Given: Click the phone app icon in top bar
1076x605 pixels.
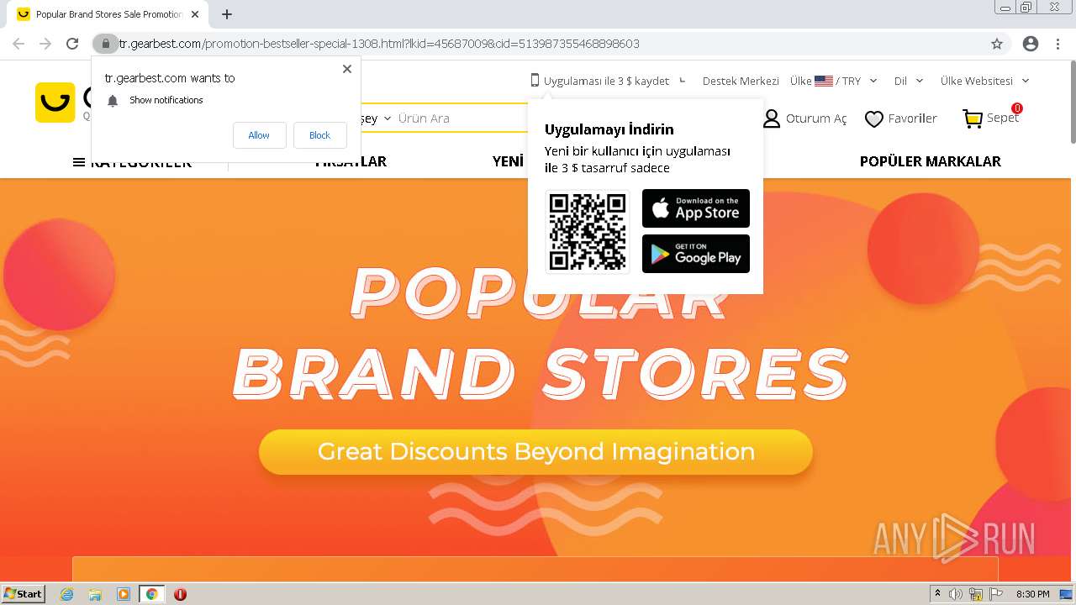Looking at the screenshot, I should click(x=535, y=81).
